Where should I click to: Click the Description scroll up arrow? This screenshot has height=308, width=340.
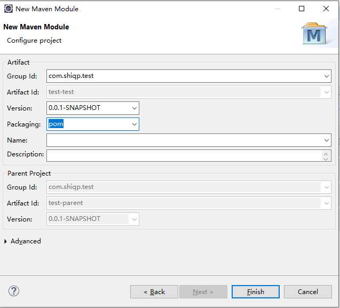[x=327, y=153]
